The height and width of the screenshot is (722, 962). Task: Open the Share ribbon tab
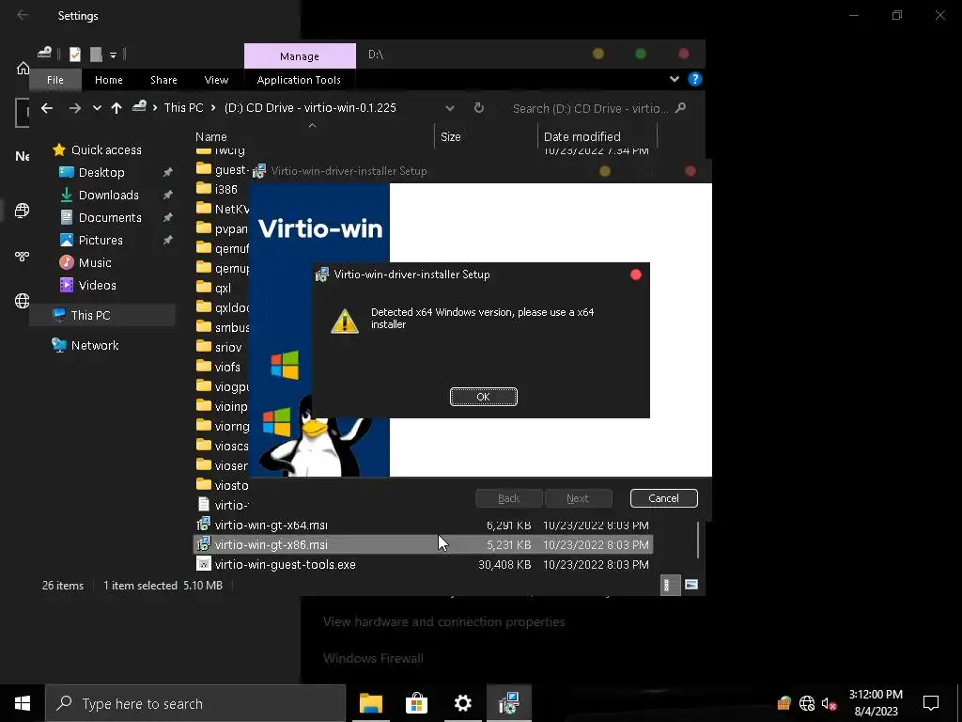click(x=163, y=80)
